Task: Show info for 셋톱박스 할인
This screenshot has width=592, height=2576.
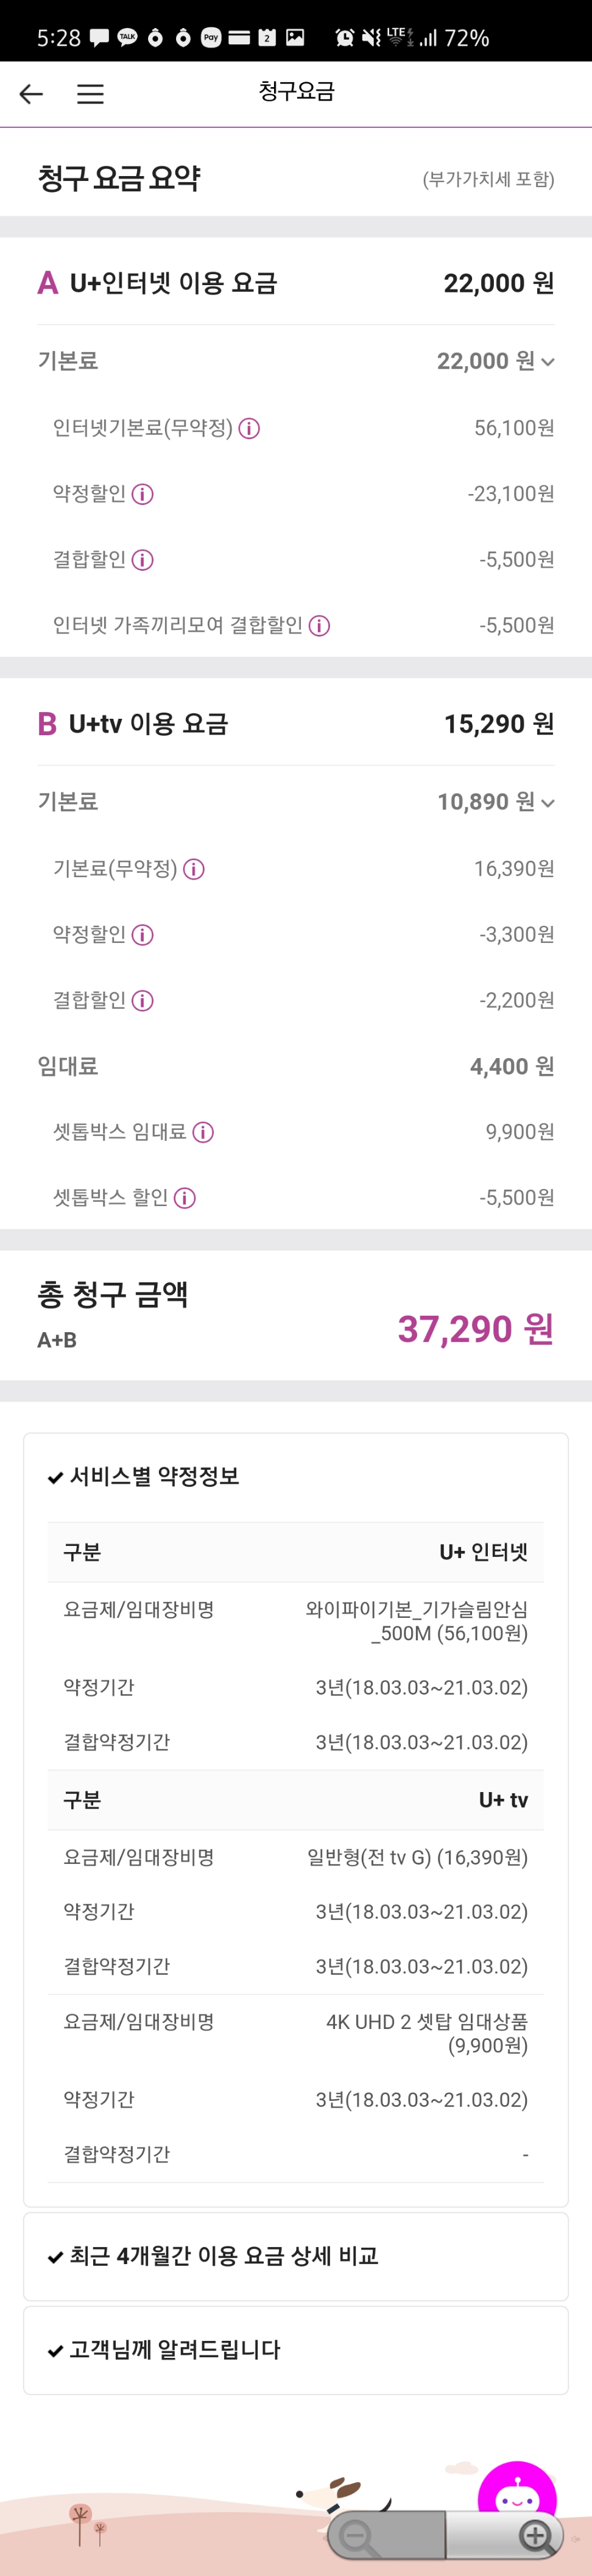Action: (185, 1198)
